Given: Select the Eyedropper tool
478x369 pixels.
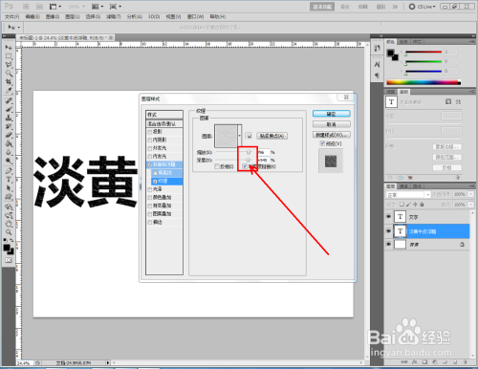Looking at the screenshot, I should point(9,91).
